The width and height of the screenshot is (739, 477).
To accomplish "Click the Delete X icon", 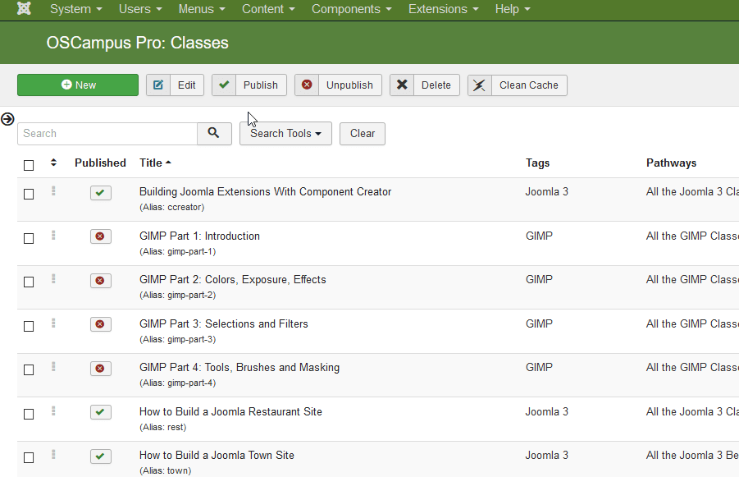I will point(402,85).
